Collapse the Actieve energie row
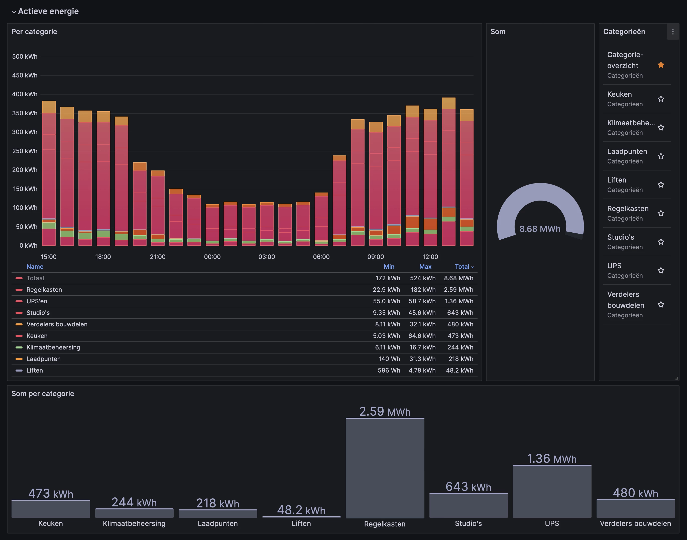 click(14, 12)
